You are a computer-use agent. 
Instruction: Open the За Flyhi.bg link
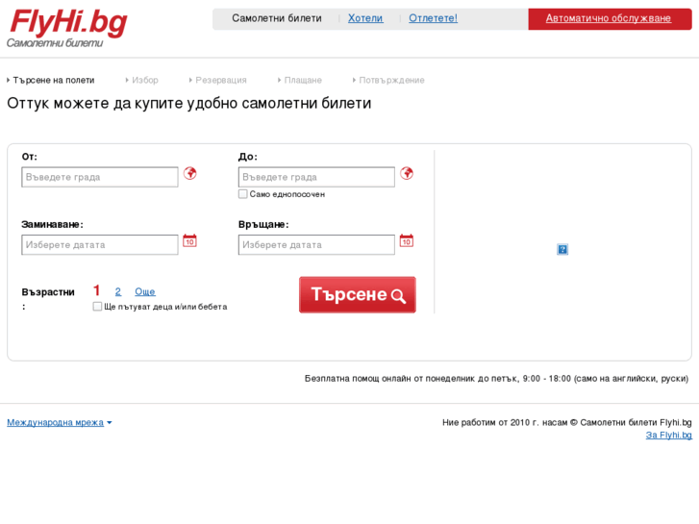(x=668, y=436)
